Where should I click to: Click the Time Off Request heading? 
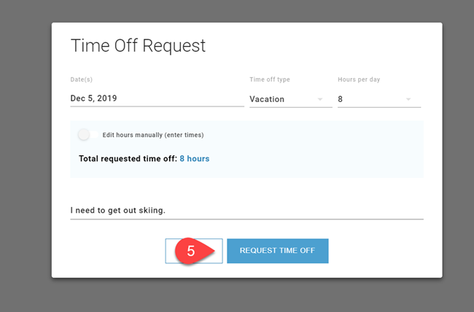pyautogui.click(x=138, y=46)
